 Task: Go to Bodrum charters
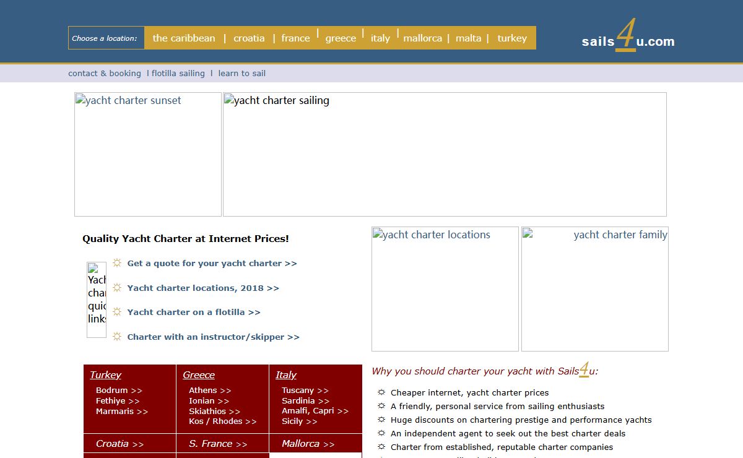point(119,390)
